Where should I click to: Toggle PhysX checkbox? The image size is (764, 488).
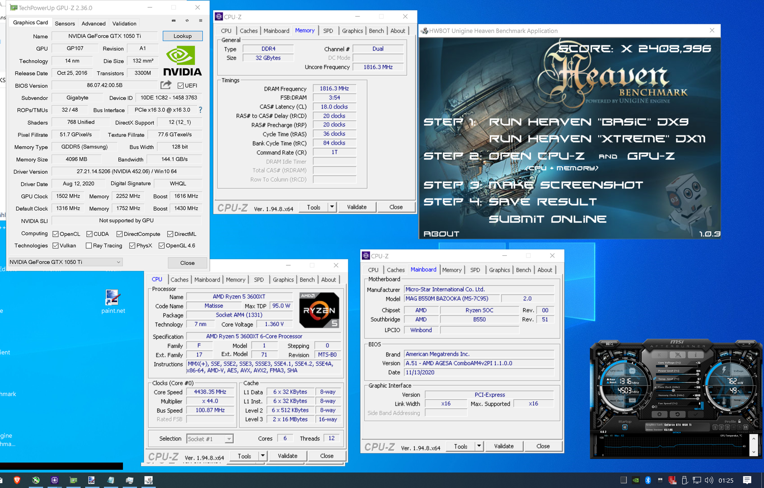pyautogui.click(x=132, y=246)
